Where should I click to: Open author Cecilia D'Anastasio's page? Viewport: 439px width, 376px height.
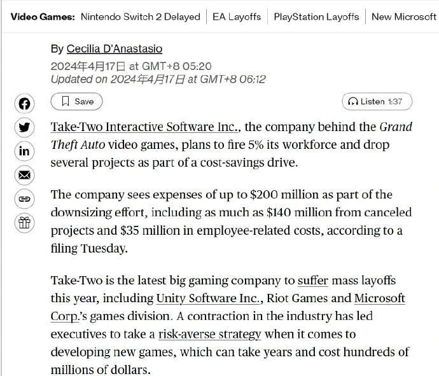coord(115,49)
